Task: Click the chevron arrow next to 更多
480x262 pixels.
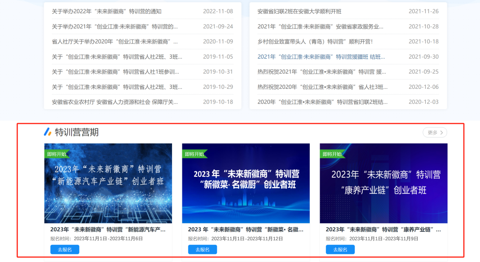Action: tap(441, 132)
